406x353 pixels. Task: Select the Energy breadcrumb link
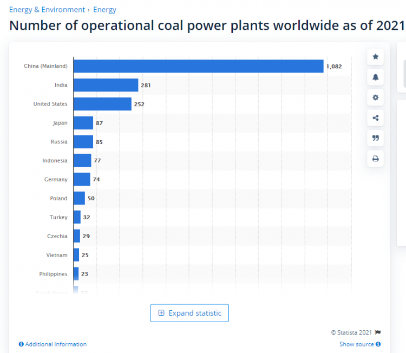tap(104, 10)
